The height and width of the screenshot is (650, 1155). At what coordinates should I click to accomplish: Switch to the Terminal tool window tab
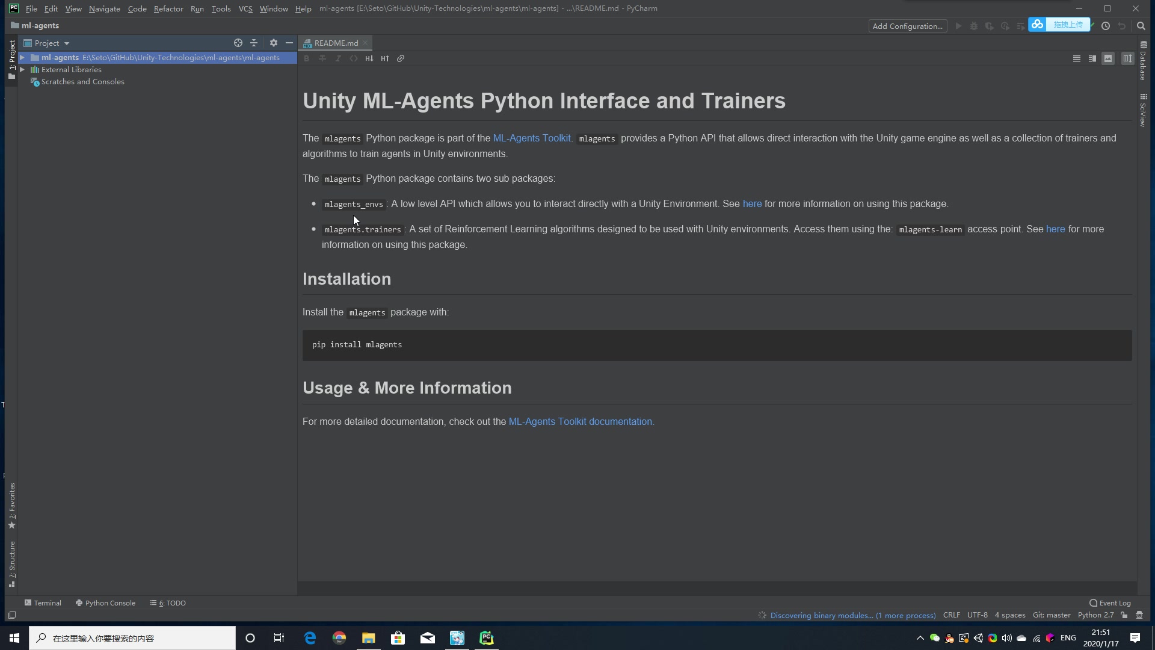pos(43,602)
